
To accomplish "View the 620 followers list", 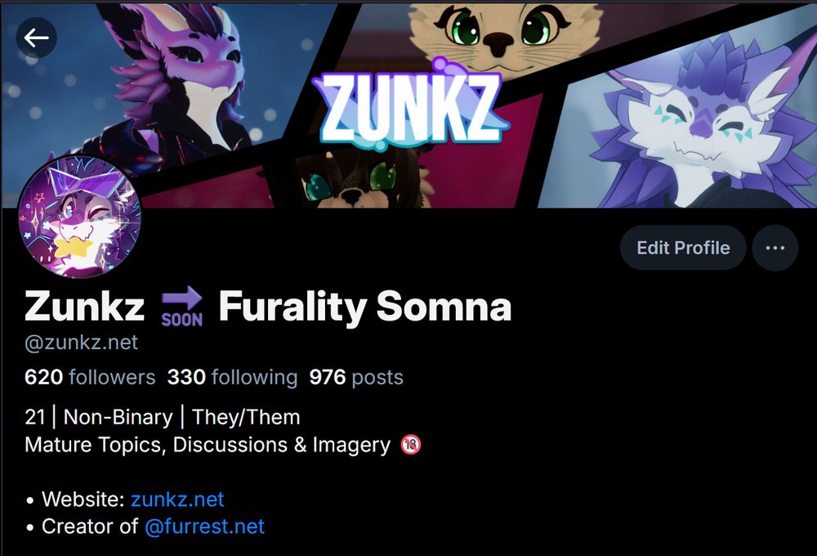I will (90, 377).
